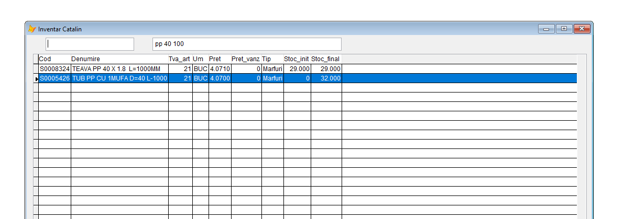Click Marfuri cell in TUB PP row
Image resolution: width=624 pixels, height=219 pixels.
pyautogui.click(x=272, y=78)
